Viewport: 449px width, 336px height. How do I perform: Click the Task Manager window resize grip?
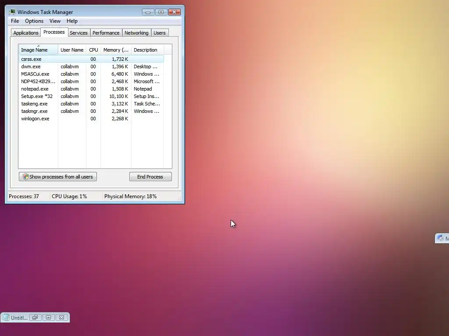click(x=180, y=198)
